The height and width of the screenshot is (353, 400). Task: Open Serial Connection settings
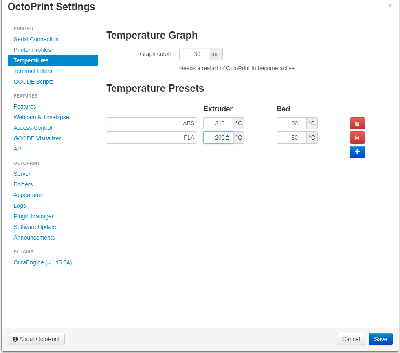(x=36, y=39)
